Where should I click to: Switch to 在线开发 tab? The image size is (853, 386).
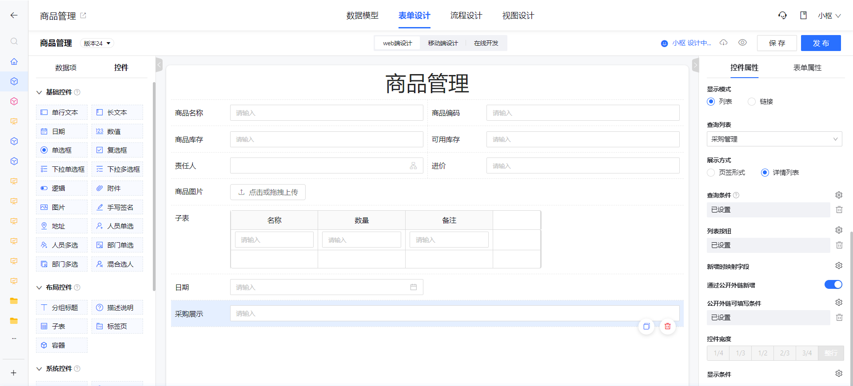pos(486,43)
